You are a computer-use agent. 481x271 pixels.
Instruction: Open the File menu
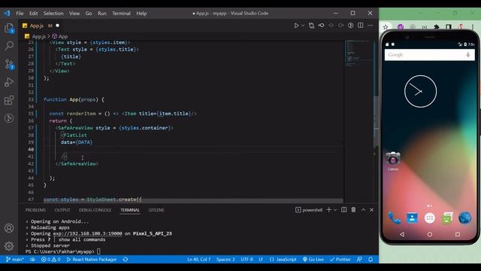pyautogui.click(x=20, y=14)
